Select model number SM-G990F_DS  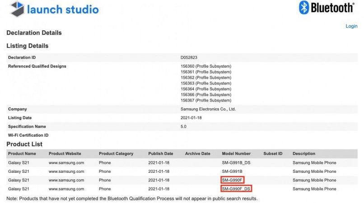pyautogui.click(x=236, y=189)
